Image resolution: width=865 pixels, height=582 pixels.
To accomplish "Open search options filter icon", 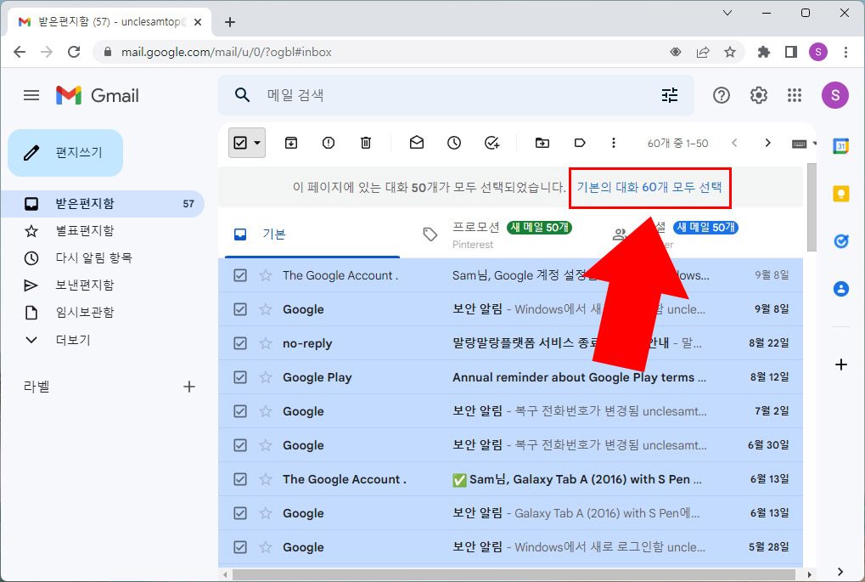I will pyautogui.click(x=670, y=95).
